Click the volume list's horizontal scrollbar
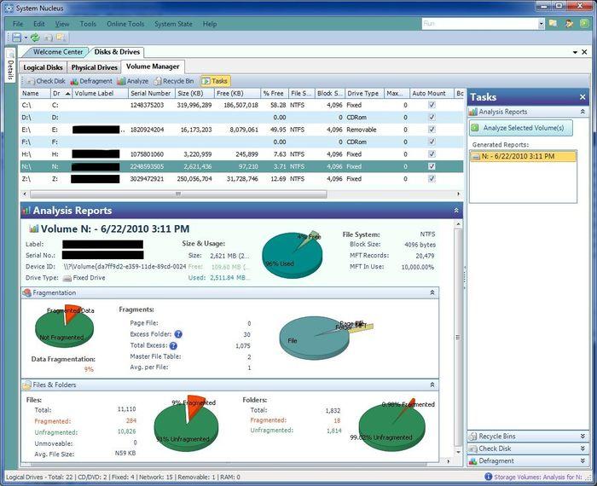 (178, 194)
